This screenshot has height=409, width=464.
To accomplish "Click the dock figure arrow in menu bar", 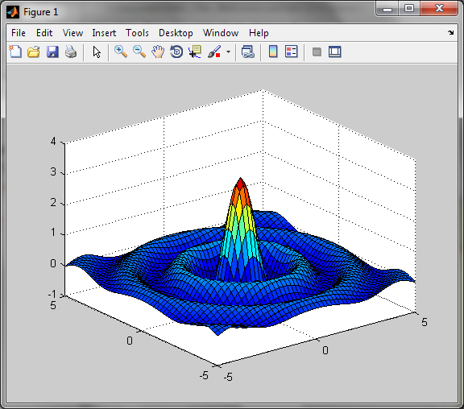I will coord(450,32).
